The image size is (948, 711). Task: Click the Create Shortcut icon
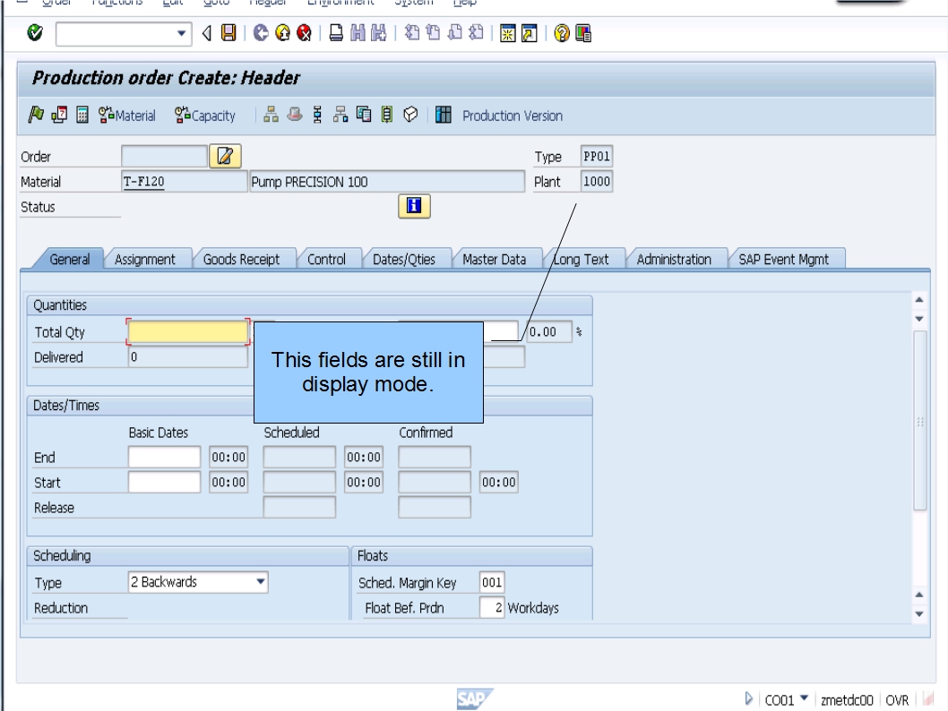(529, 33)
